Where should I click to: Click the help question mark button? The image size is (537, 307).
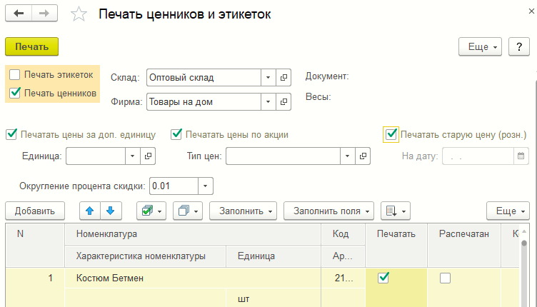click(518, 46)
